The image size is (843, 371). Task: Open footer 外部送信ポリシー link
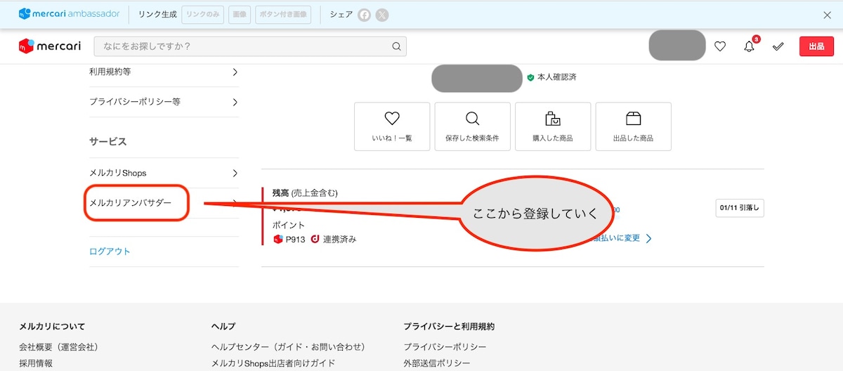pyautogui.click(x=437, y=363)
